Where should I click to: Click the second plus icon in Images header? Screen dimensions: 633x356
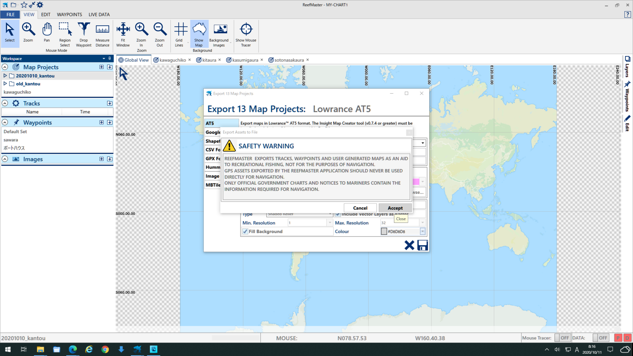pyautogui.click(x=110, y=159)
